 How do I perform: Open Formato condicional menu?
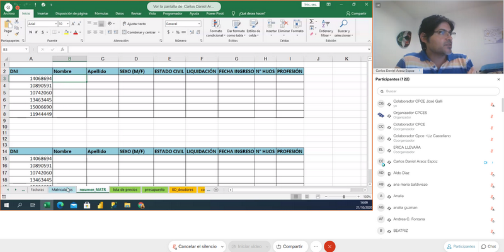(x=216, y=28)
